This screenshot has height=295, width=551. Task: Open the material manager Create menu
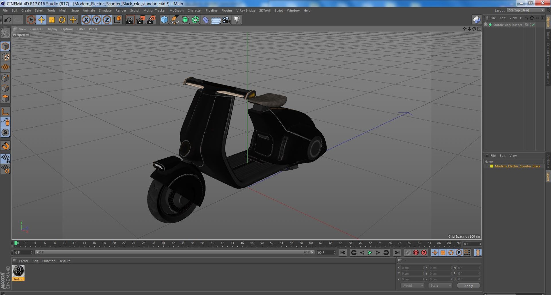click(x=24, y=261)
